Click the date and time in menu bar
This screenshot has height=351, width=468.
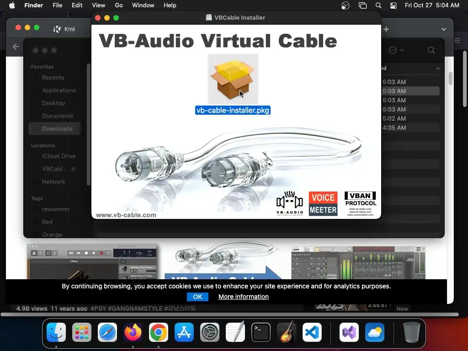click(432, 5)
